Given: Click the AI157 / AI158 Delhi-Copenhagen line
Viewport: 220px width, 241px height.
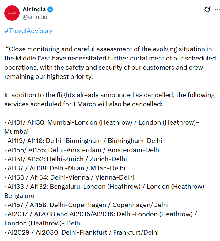Looking at the screenshot, I should 86,205.
